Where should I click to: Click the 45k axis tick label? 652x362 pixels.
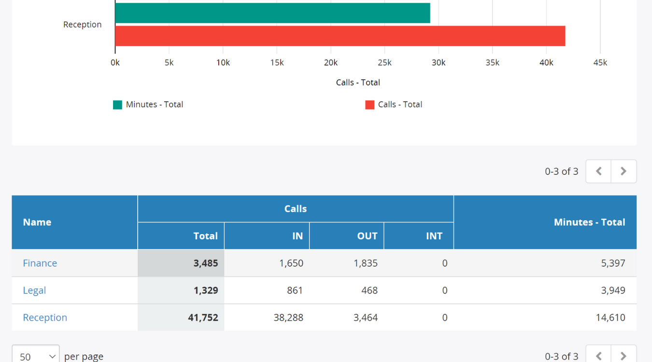[600, 63]
